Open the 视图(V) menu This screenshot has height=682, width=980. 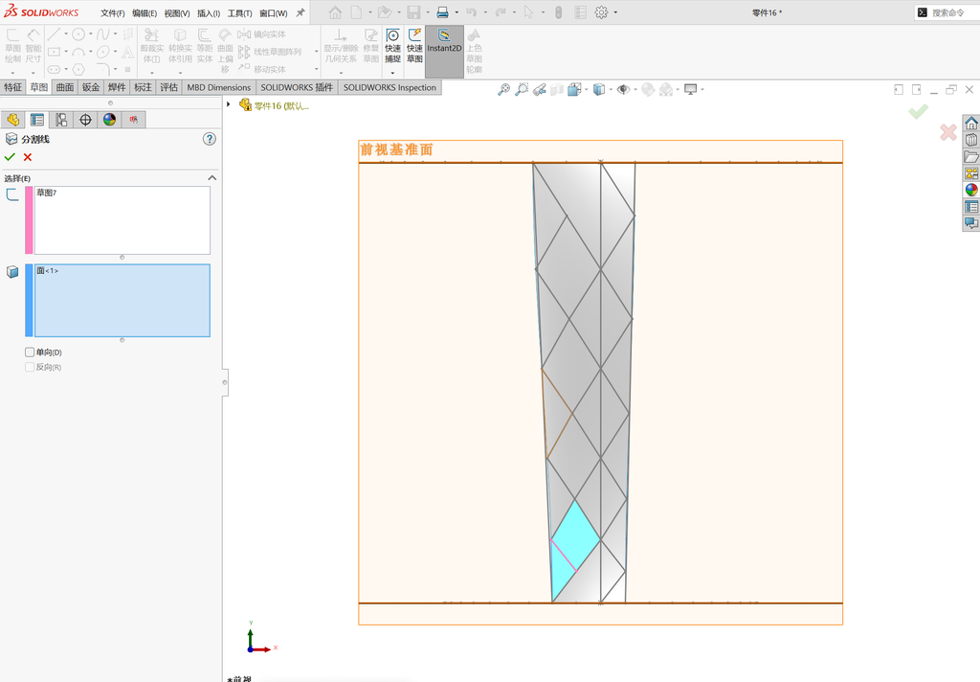tap(177, 13)
